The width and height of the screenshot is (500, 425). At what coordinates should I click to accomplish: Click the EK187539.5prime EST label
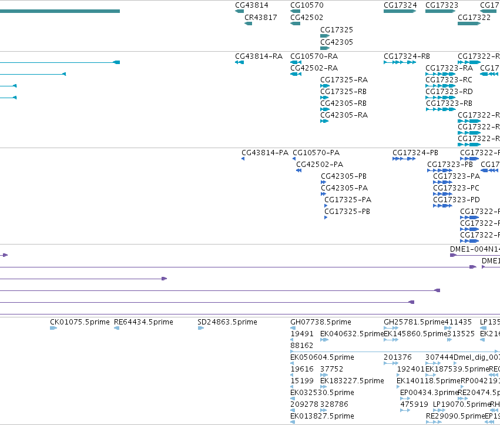(x=457, y=369)
